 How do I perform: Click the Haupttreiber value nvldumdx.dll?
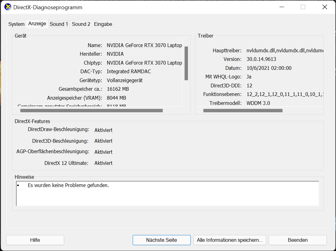point(285,51)
